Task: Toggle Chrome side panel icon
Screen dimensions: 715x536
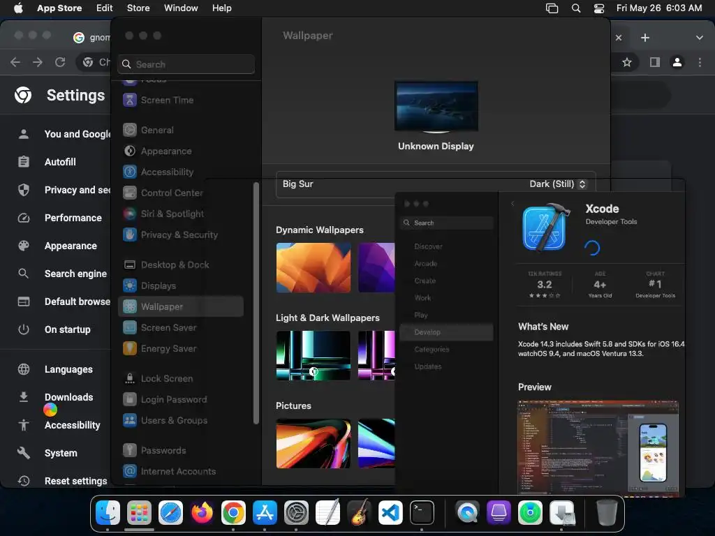Action: (655, 62)
